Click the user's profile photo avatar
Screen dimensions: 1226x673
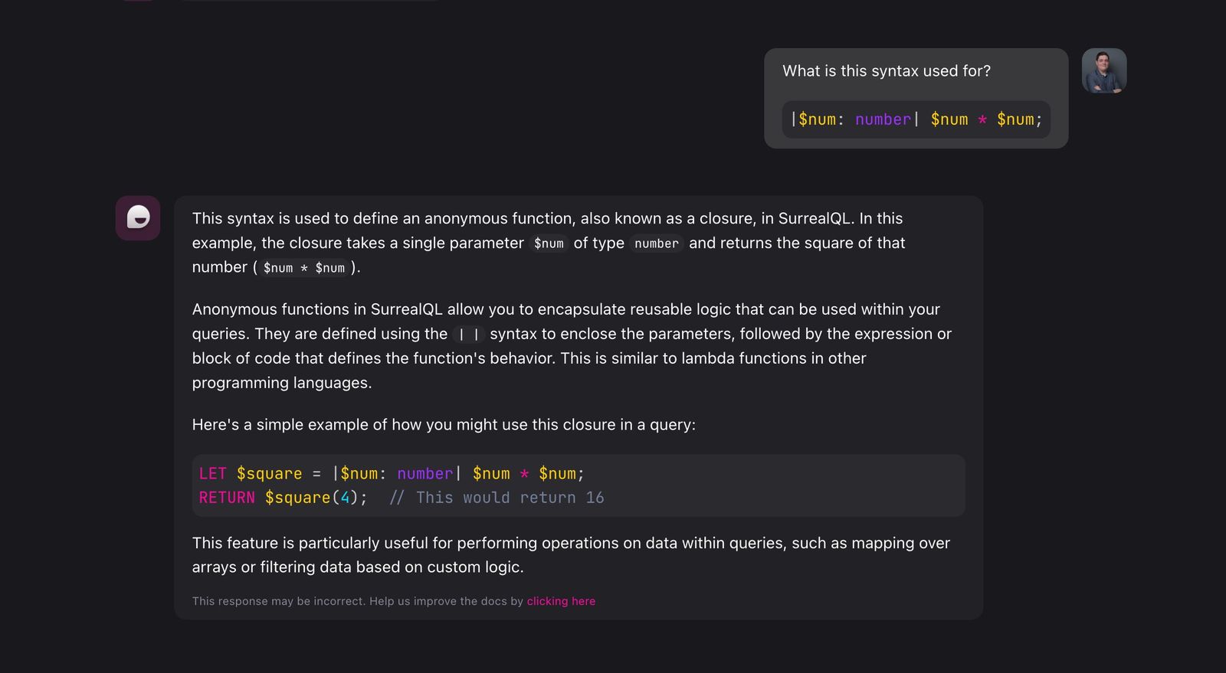point(1103,71)
